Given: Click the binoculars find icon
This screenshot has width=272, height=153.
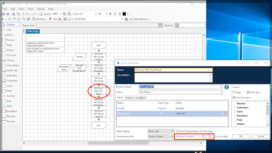Looking at the screenshot, I should click(126, 19).
